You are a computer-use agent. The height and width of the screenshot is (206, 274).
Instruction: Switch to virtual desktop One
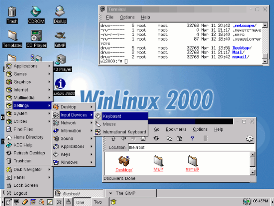click(80, 202)
